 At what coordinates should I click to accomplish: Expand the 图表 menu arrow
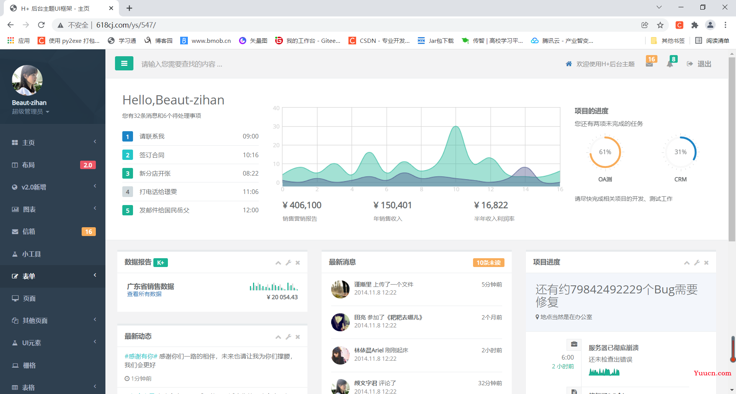95,208
